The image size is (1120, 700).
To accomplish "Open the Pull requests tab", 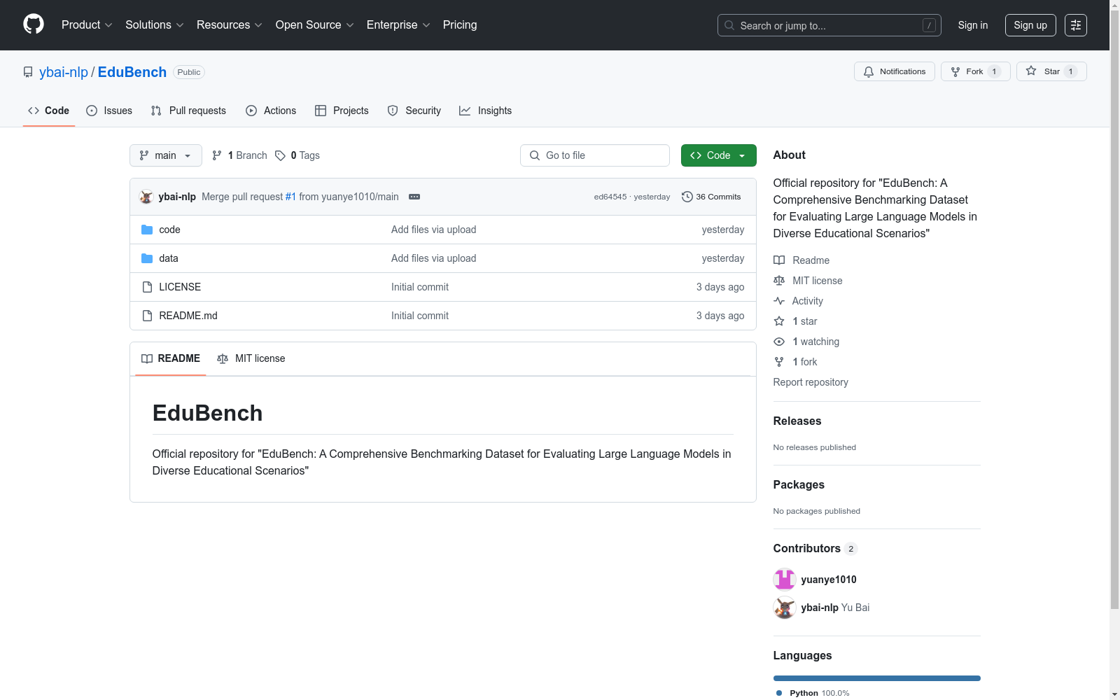I will [188, 111].
